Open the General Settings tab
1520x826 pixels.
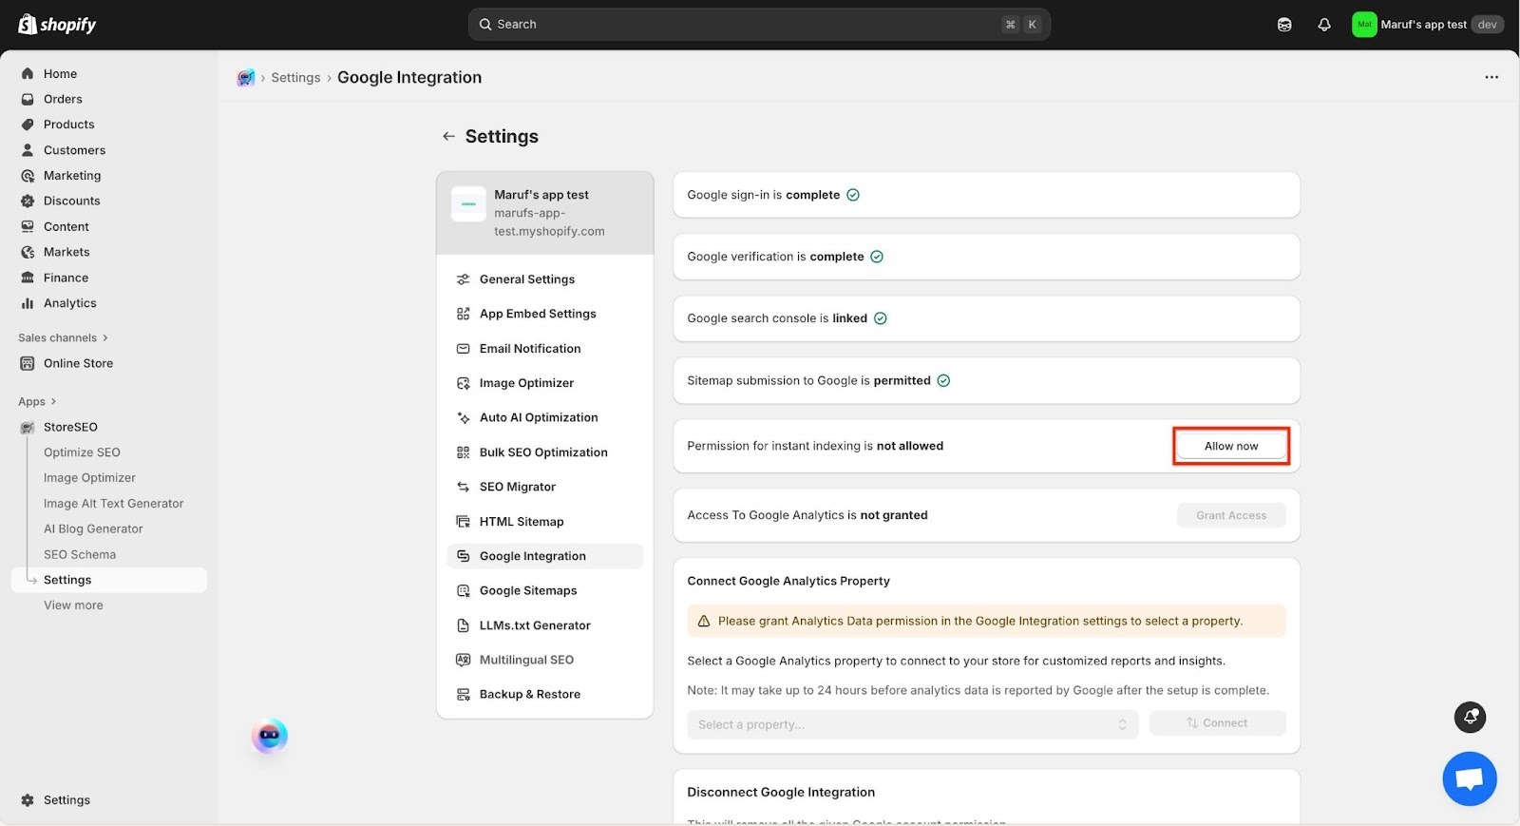point(545,279)
